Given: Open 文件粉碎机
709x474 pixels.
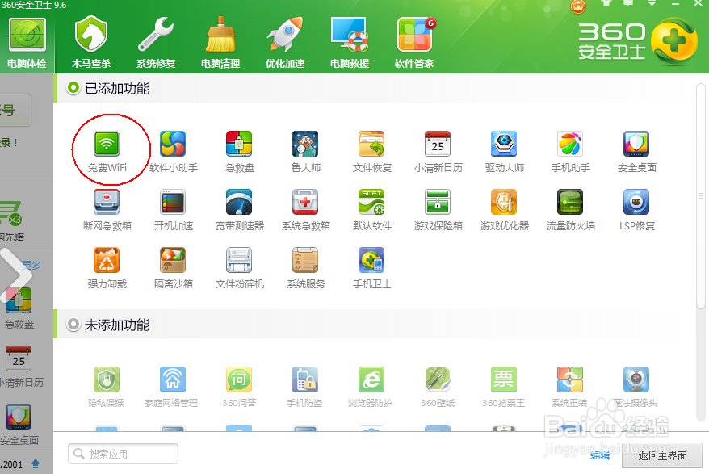Looking at the screenshot, I should (x=239, y=268).
